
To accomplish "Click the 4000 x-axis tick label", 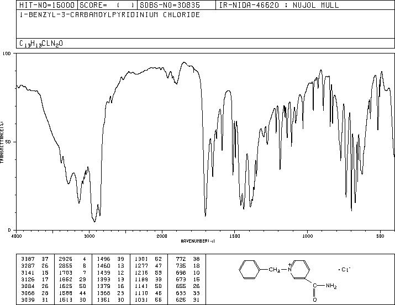I will 17,236.
